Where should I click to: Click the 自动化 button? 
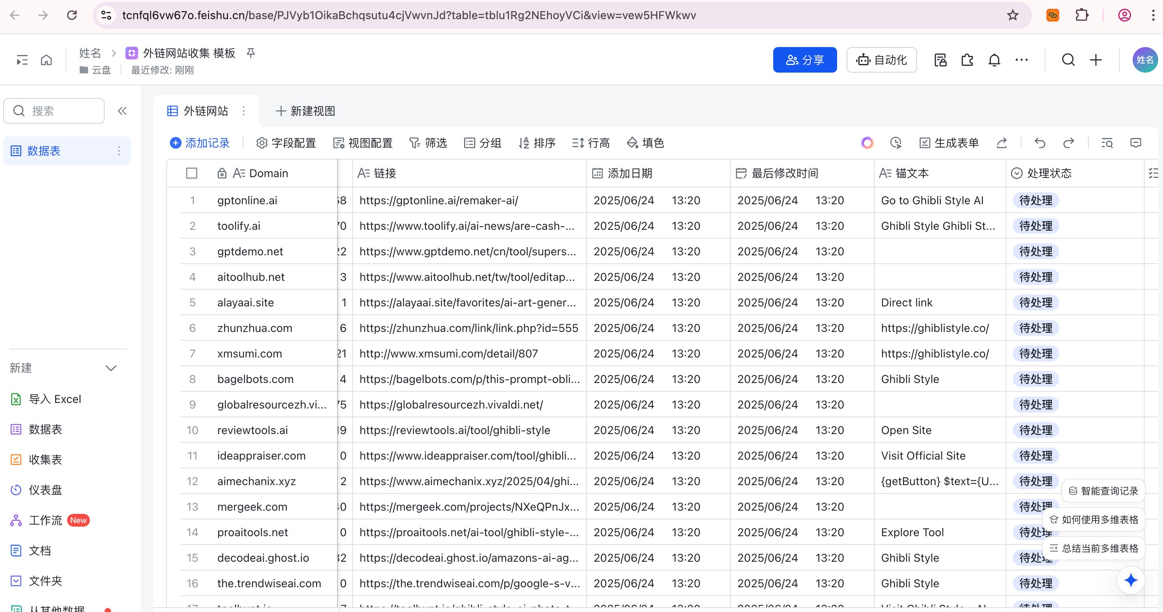tap(881, 60)
